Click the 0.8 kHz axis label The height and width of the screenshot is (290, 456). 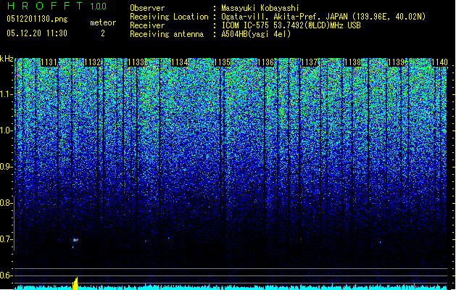click(7, 203)
